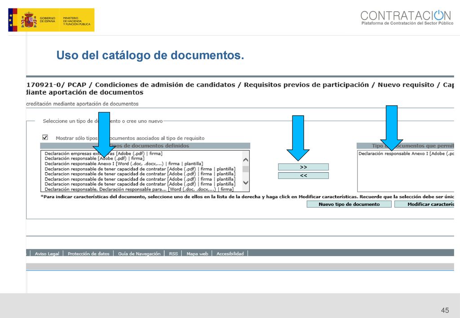Click the list scrollbar down arrow

pyautogui.click(x=246, y=183)
